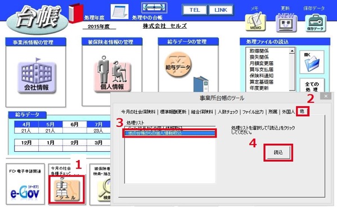Open the 保存データ briefcase icon
This screenshot has height=209, width=337.
[x=315, y=23]
